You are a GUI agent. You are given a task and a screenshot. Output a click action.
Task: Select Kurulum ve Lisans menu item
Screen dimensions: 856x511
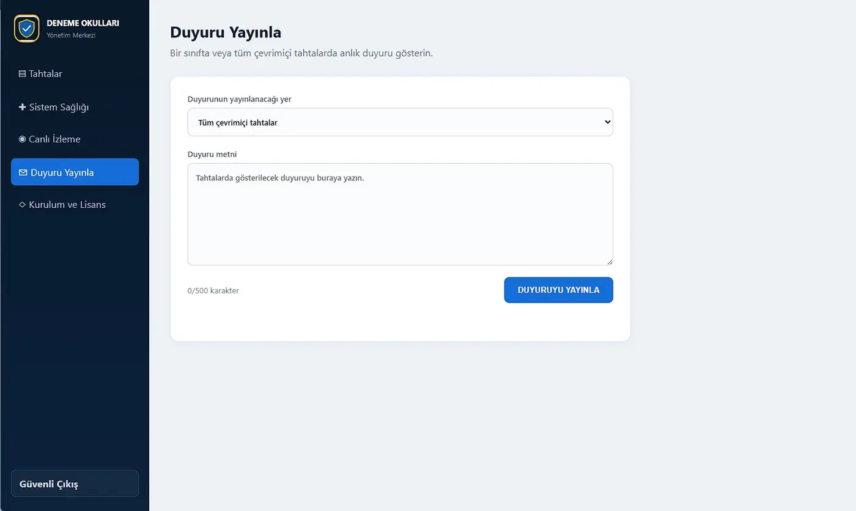tap(75, 205)
